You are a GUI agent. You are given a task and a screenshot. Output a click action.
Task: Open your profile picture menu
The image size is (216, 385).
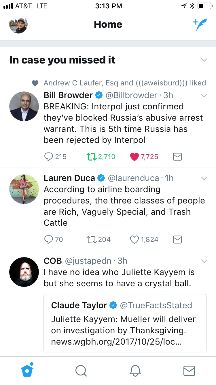click(x=18, y=25)
